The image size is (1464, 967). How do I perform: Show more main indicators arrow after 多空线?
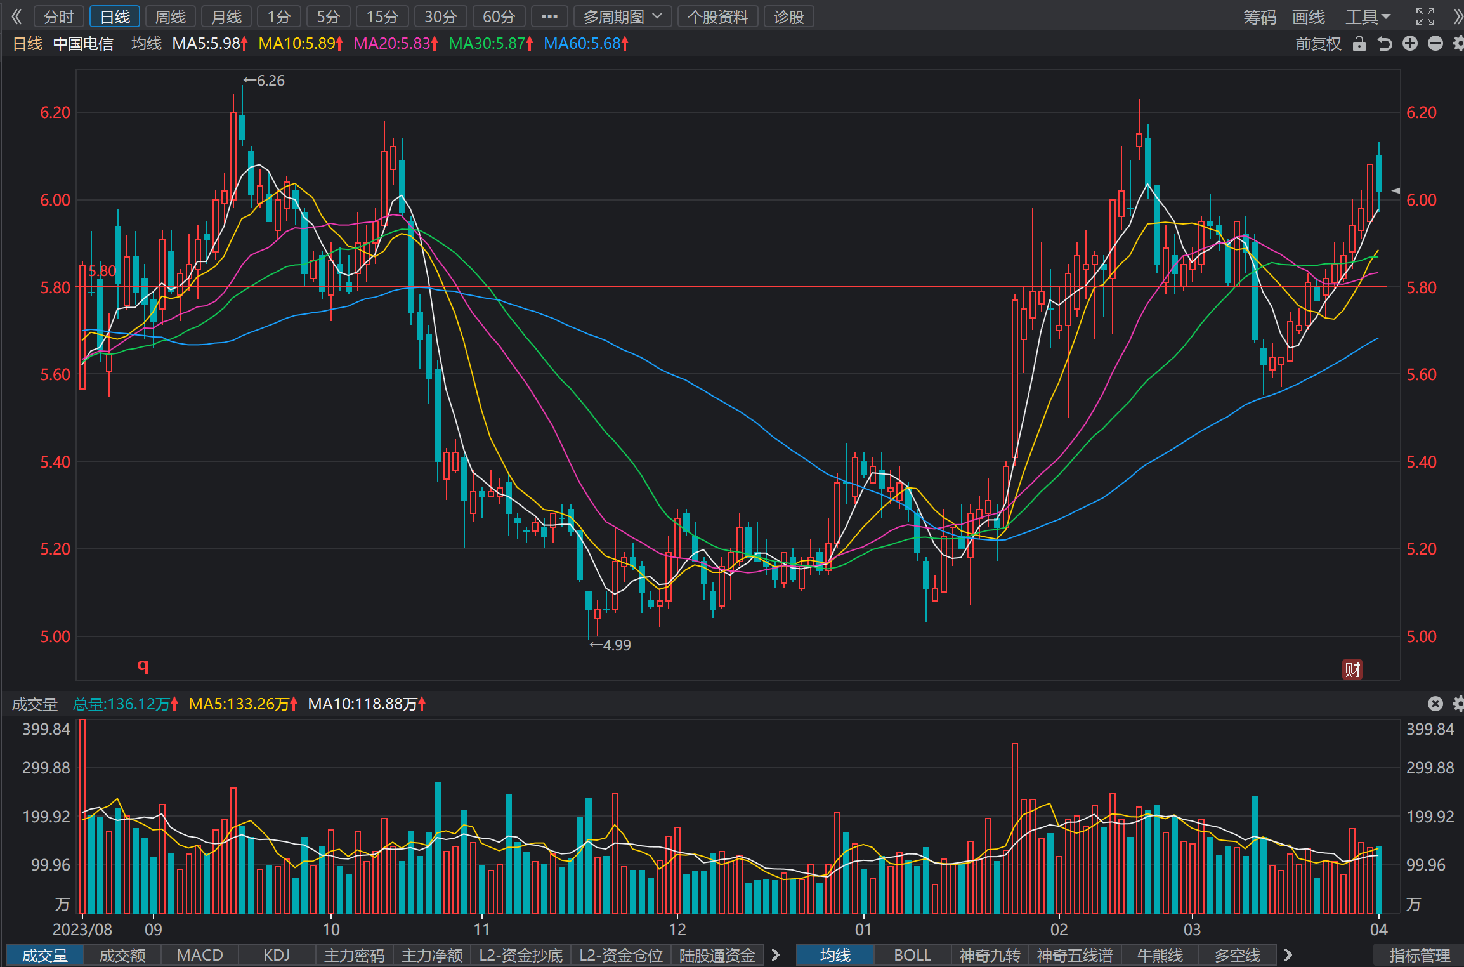click(x=1288, y=955)
